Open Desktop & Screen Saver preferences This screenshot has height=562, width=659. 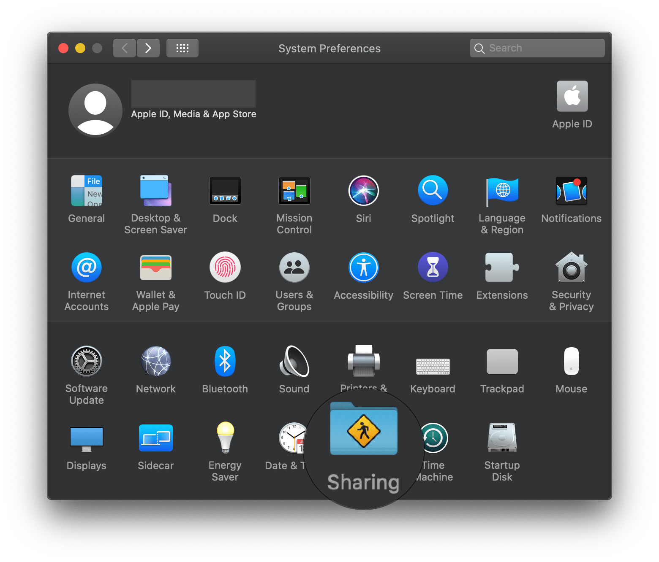pos(155,190)
